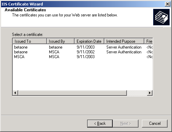Sort by the Expiration Date column header
172x132 pixels.
(x=89, y=41)
